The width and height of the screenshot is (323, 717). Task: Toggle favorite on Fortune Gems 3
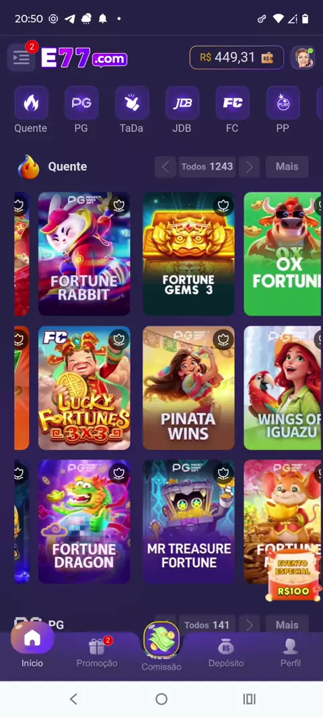[223, 206]
